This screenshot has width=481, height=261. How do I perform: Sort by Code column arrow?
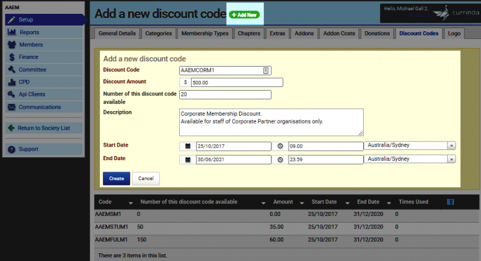pyautogui.click(x=130, y=203)
